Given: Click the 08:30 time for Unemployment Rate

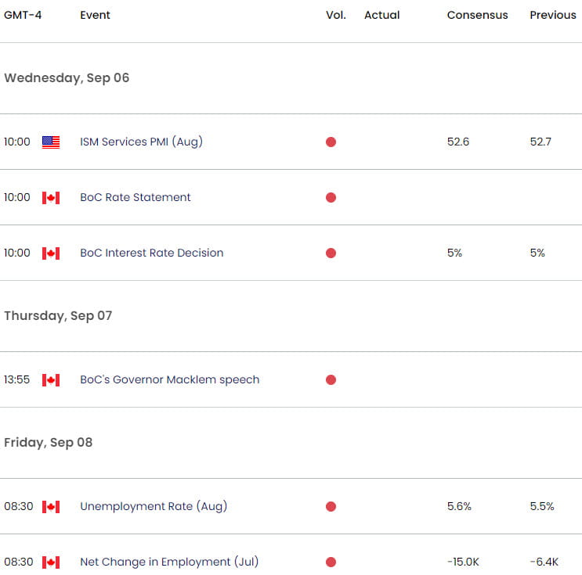Looking at the screenshot, I should point(19,506).
